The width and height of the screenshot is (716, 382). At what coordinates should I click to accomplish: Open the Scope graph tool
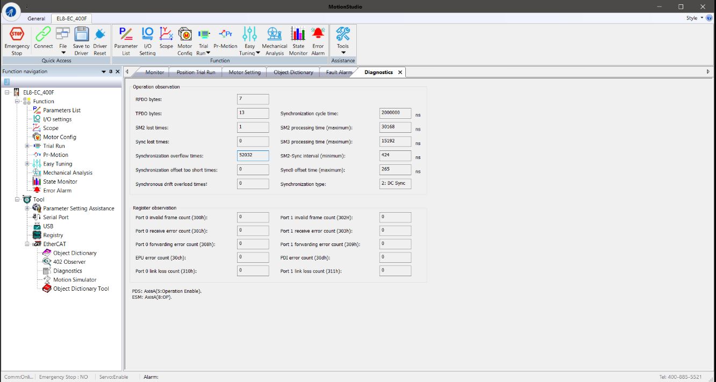click(x=166, y=35)
